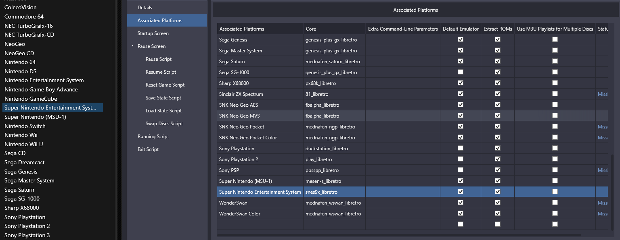Click Extra Command-Line Parameters column header
Viewport: 620px width, 240px height.
click(403, 29)
